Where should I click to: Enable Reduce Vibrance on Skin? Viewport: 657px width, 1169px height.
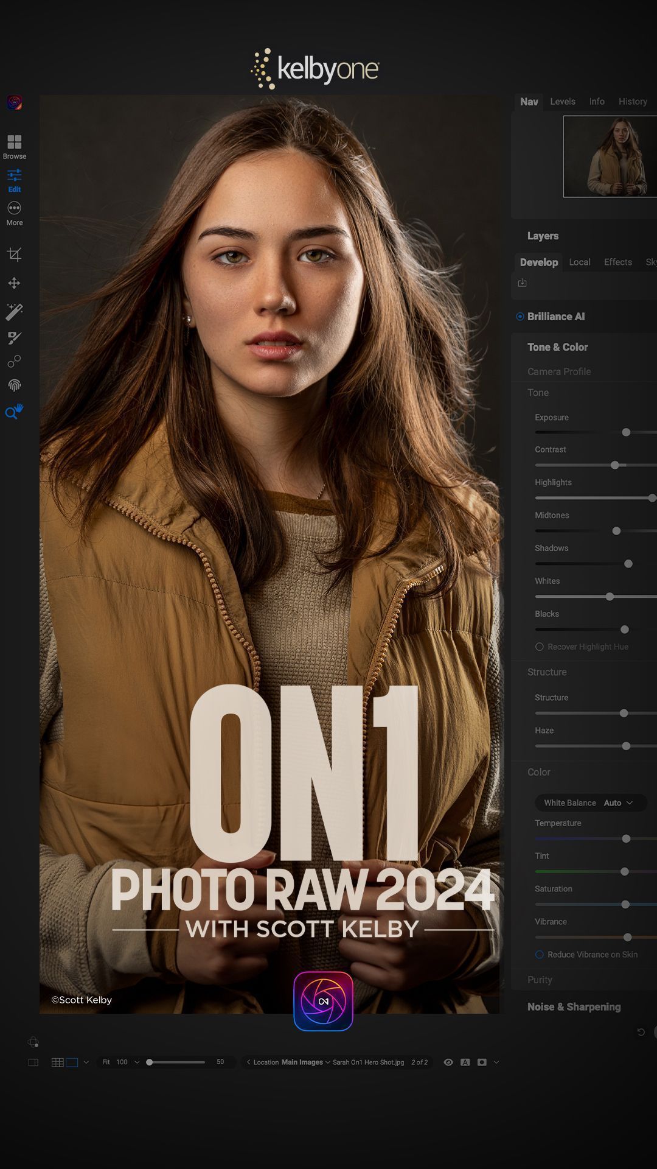tap(539, 955)
